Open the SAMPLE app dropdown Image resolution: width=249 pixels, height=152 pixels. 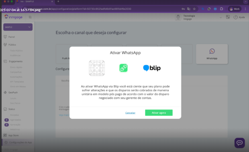18,27
